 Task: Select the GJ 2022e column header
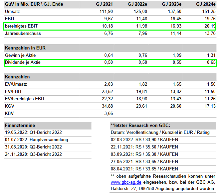tap(137, 5)
